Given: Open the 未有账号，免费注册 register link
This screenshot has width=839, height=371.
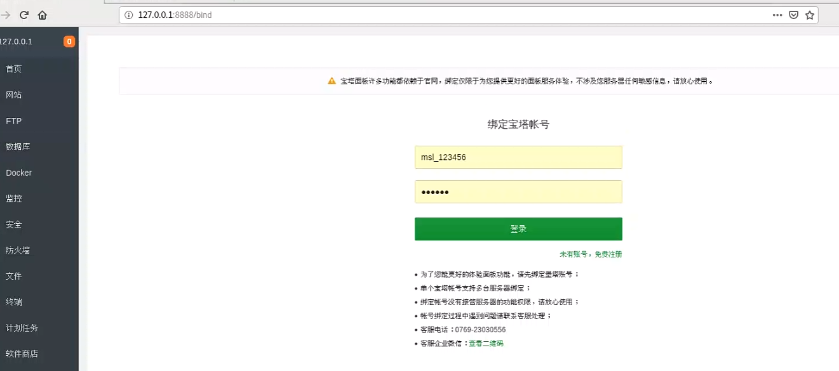Looking at the screenshot, I should coord(591,254).
